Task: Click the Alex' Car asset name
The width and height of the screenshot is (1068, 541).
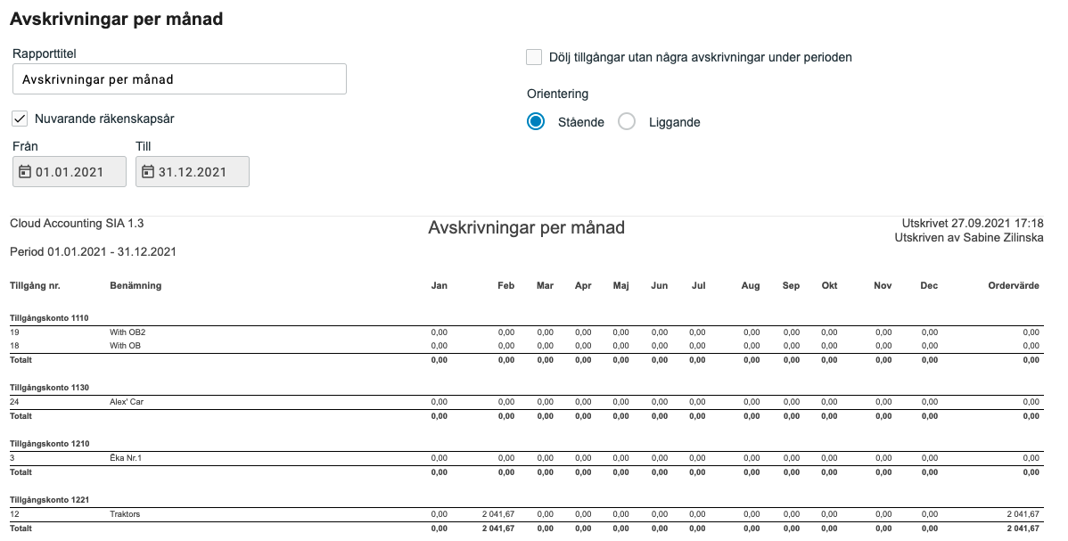Action: (127, 402)
